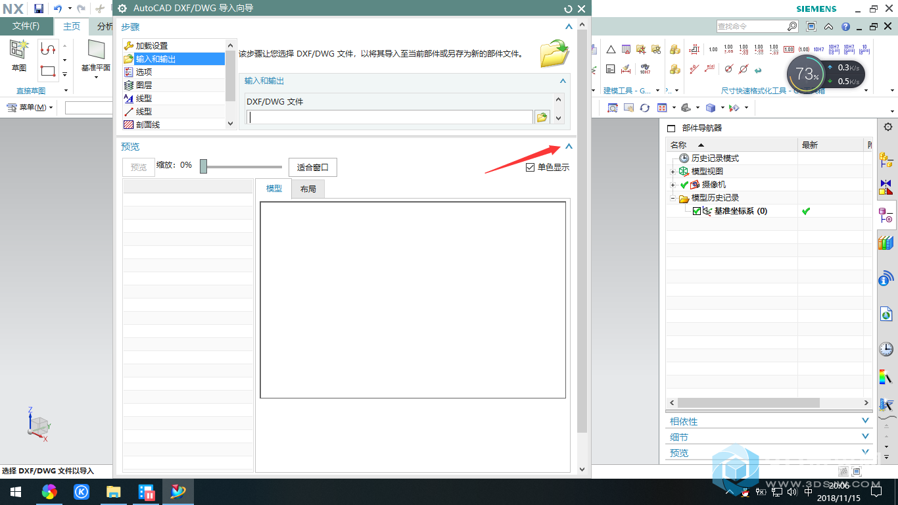Click the 1.00 boxed dimension format icon
This screenshot has height=505, width=898.
click(789, 49)
